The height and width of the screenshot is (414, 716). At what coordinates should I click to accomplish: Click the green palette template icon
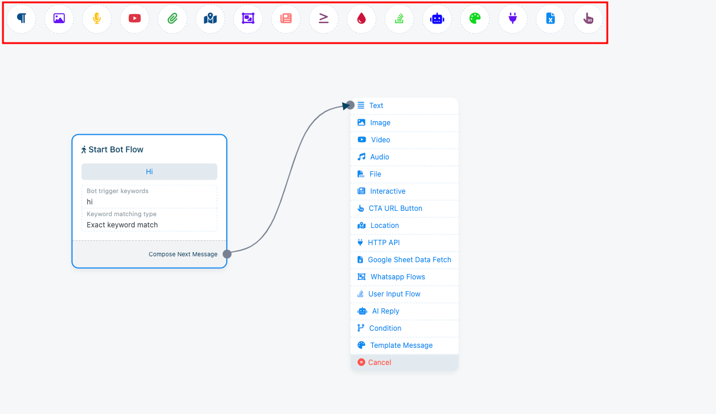tap(475, 19)
